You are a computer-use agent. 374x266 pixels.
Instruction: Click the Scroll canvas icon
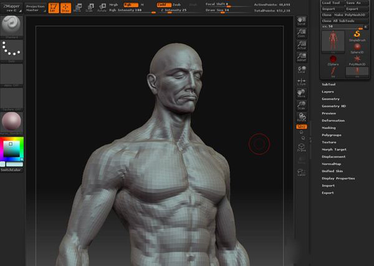[301, 21]
